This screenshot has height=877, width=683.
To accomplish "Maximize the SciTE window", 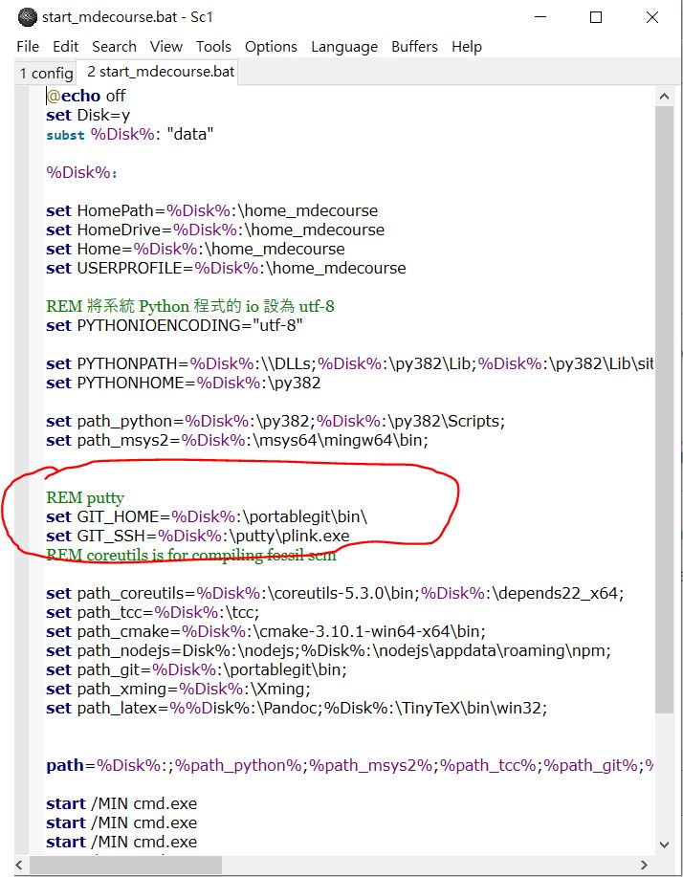I will [596, 17].
